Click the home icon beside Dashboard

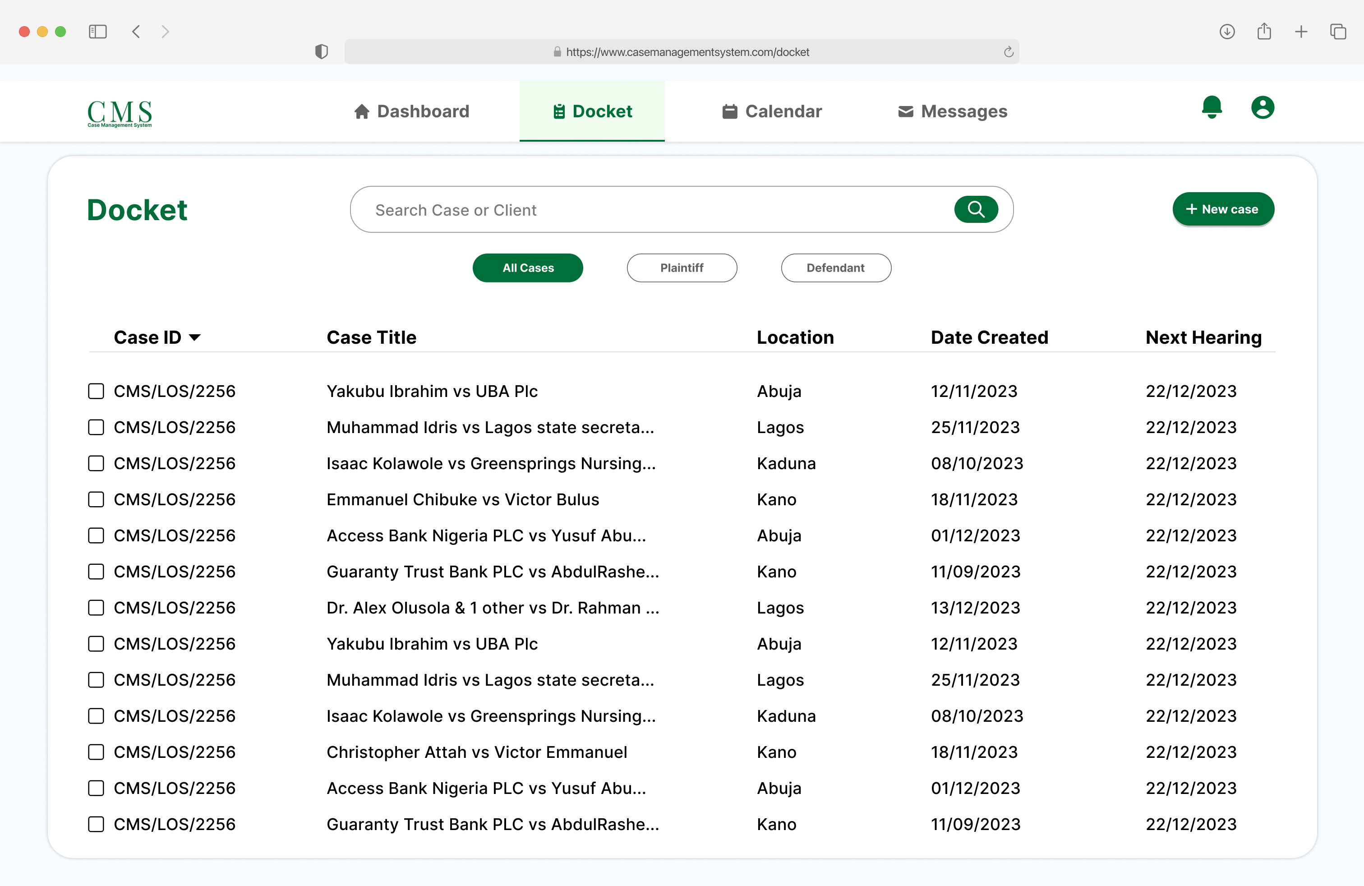[362, 111]
